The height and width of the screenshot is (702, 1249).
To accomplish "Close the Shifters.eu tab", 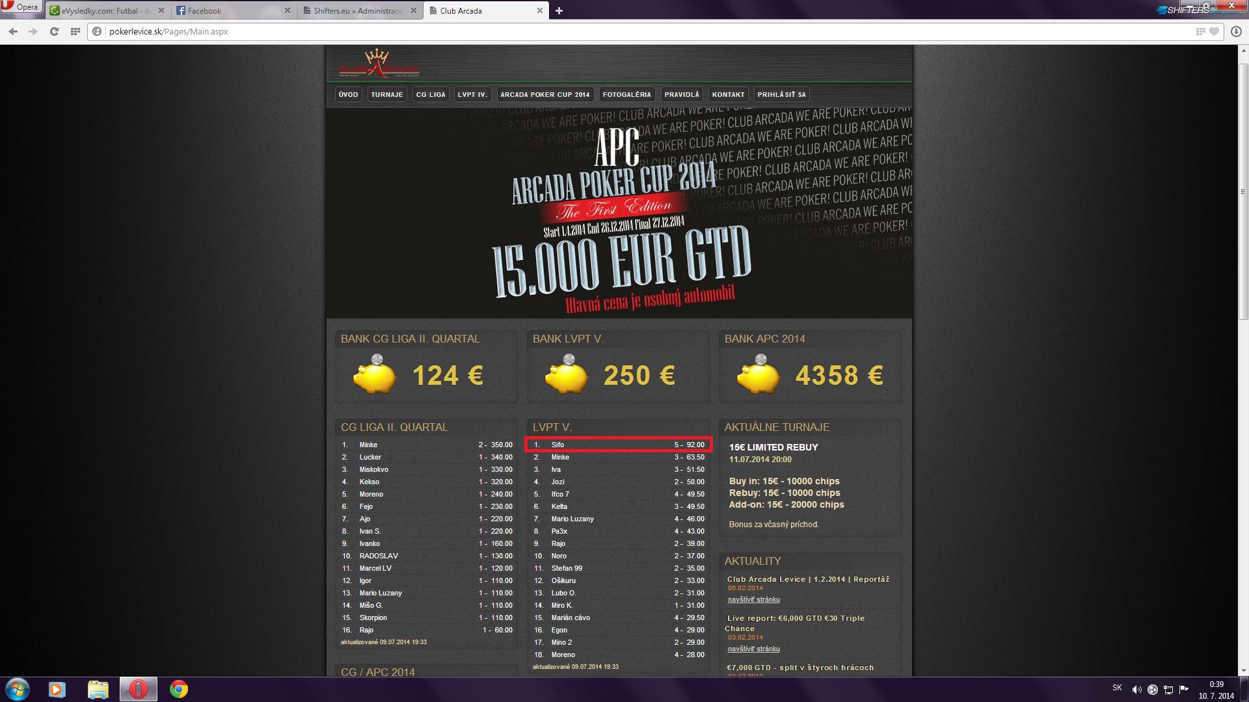I will (413, 10).
